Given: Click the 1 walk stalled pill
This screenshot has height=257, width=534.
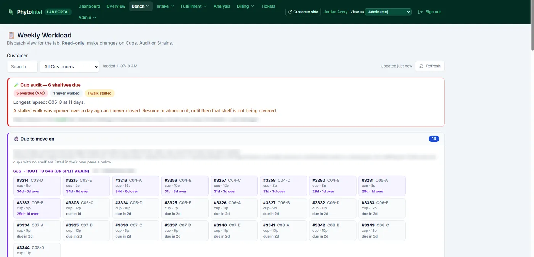Looking at the screenshot, I should [100, 93].
